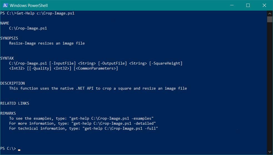The height and width of the screenshot is (155, 273).
Task: Click the vertical scrollbar thumb
Action: pos(270,19)
